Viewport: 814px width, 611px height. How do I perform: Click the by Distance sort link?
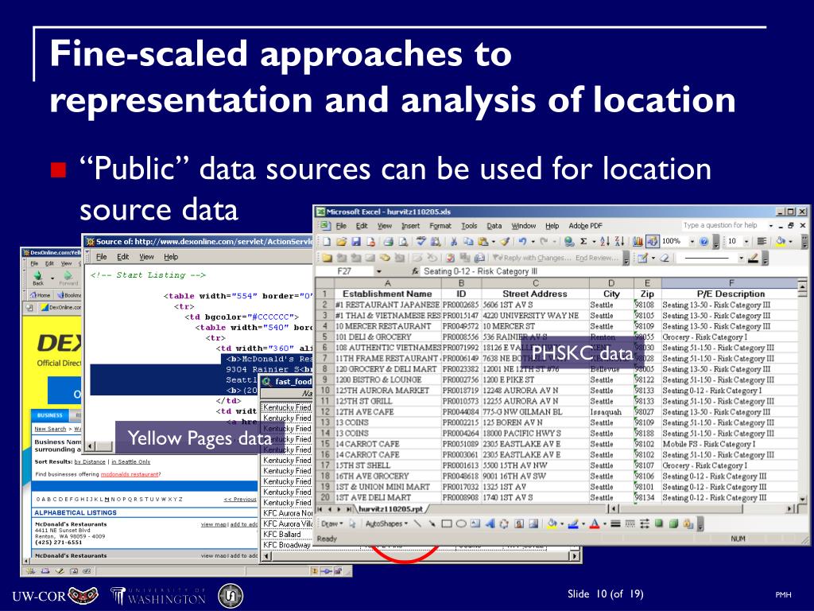click(x=90, y=461)
